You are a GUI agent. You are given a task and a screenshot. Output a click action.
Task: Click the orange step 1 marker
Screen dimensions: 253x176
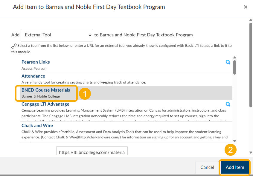click(85, 94)
